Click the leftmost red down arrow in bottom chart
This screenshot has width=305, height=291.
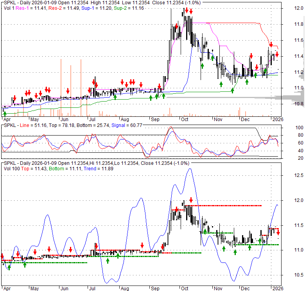[x=3, y=256]
